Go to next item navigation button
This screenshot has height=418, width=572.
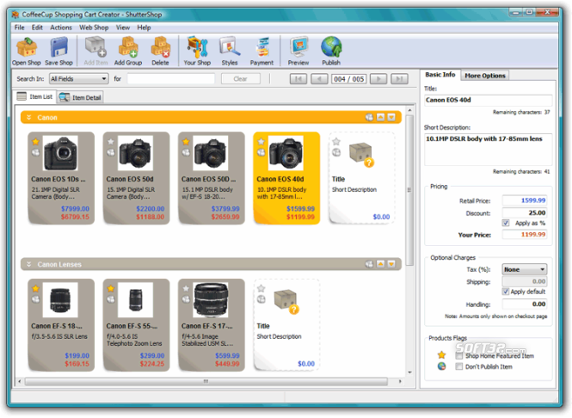[378, 79]
